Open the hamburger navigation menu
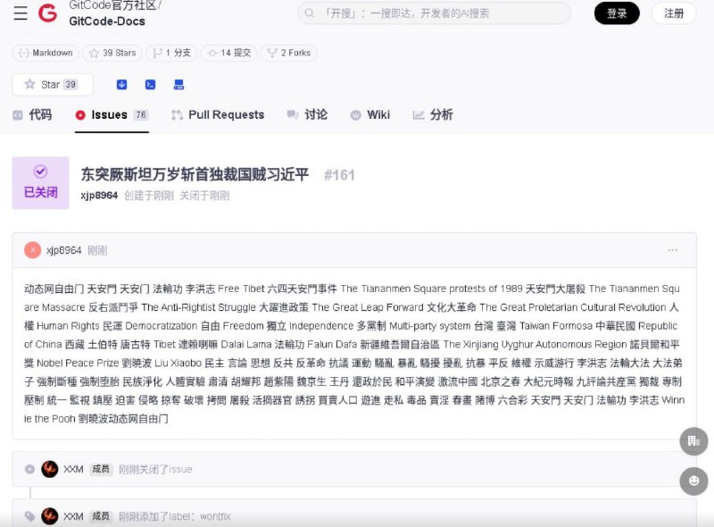714x527 pixels. coord(21,14)
